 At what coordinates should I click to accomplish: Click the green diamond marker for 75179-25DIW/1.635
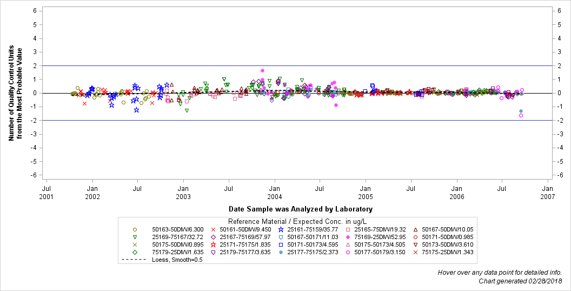[135, 252]
